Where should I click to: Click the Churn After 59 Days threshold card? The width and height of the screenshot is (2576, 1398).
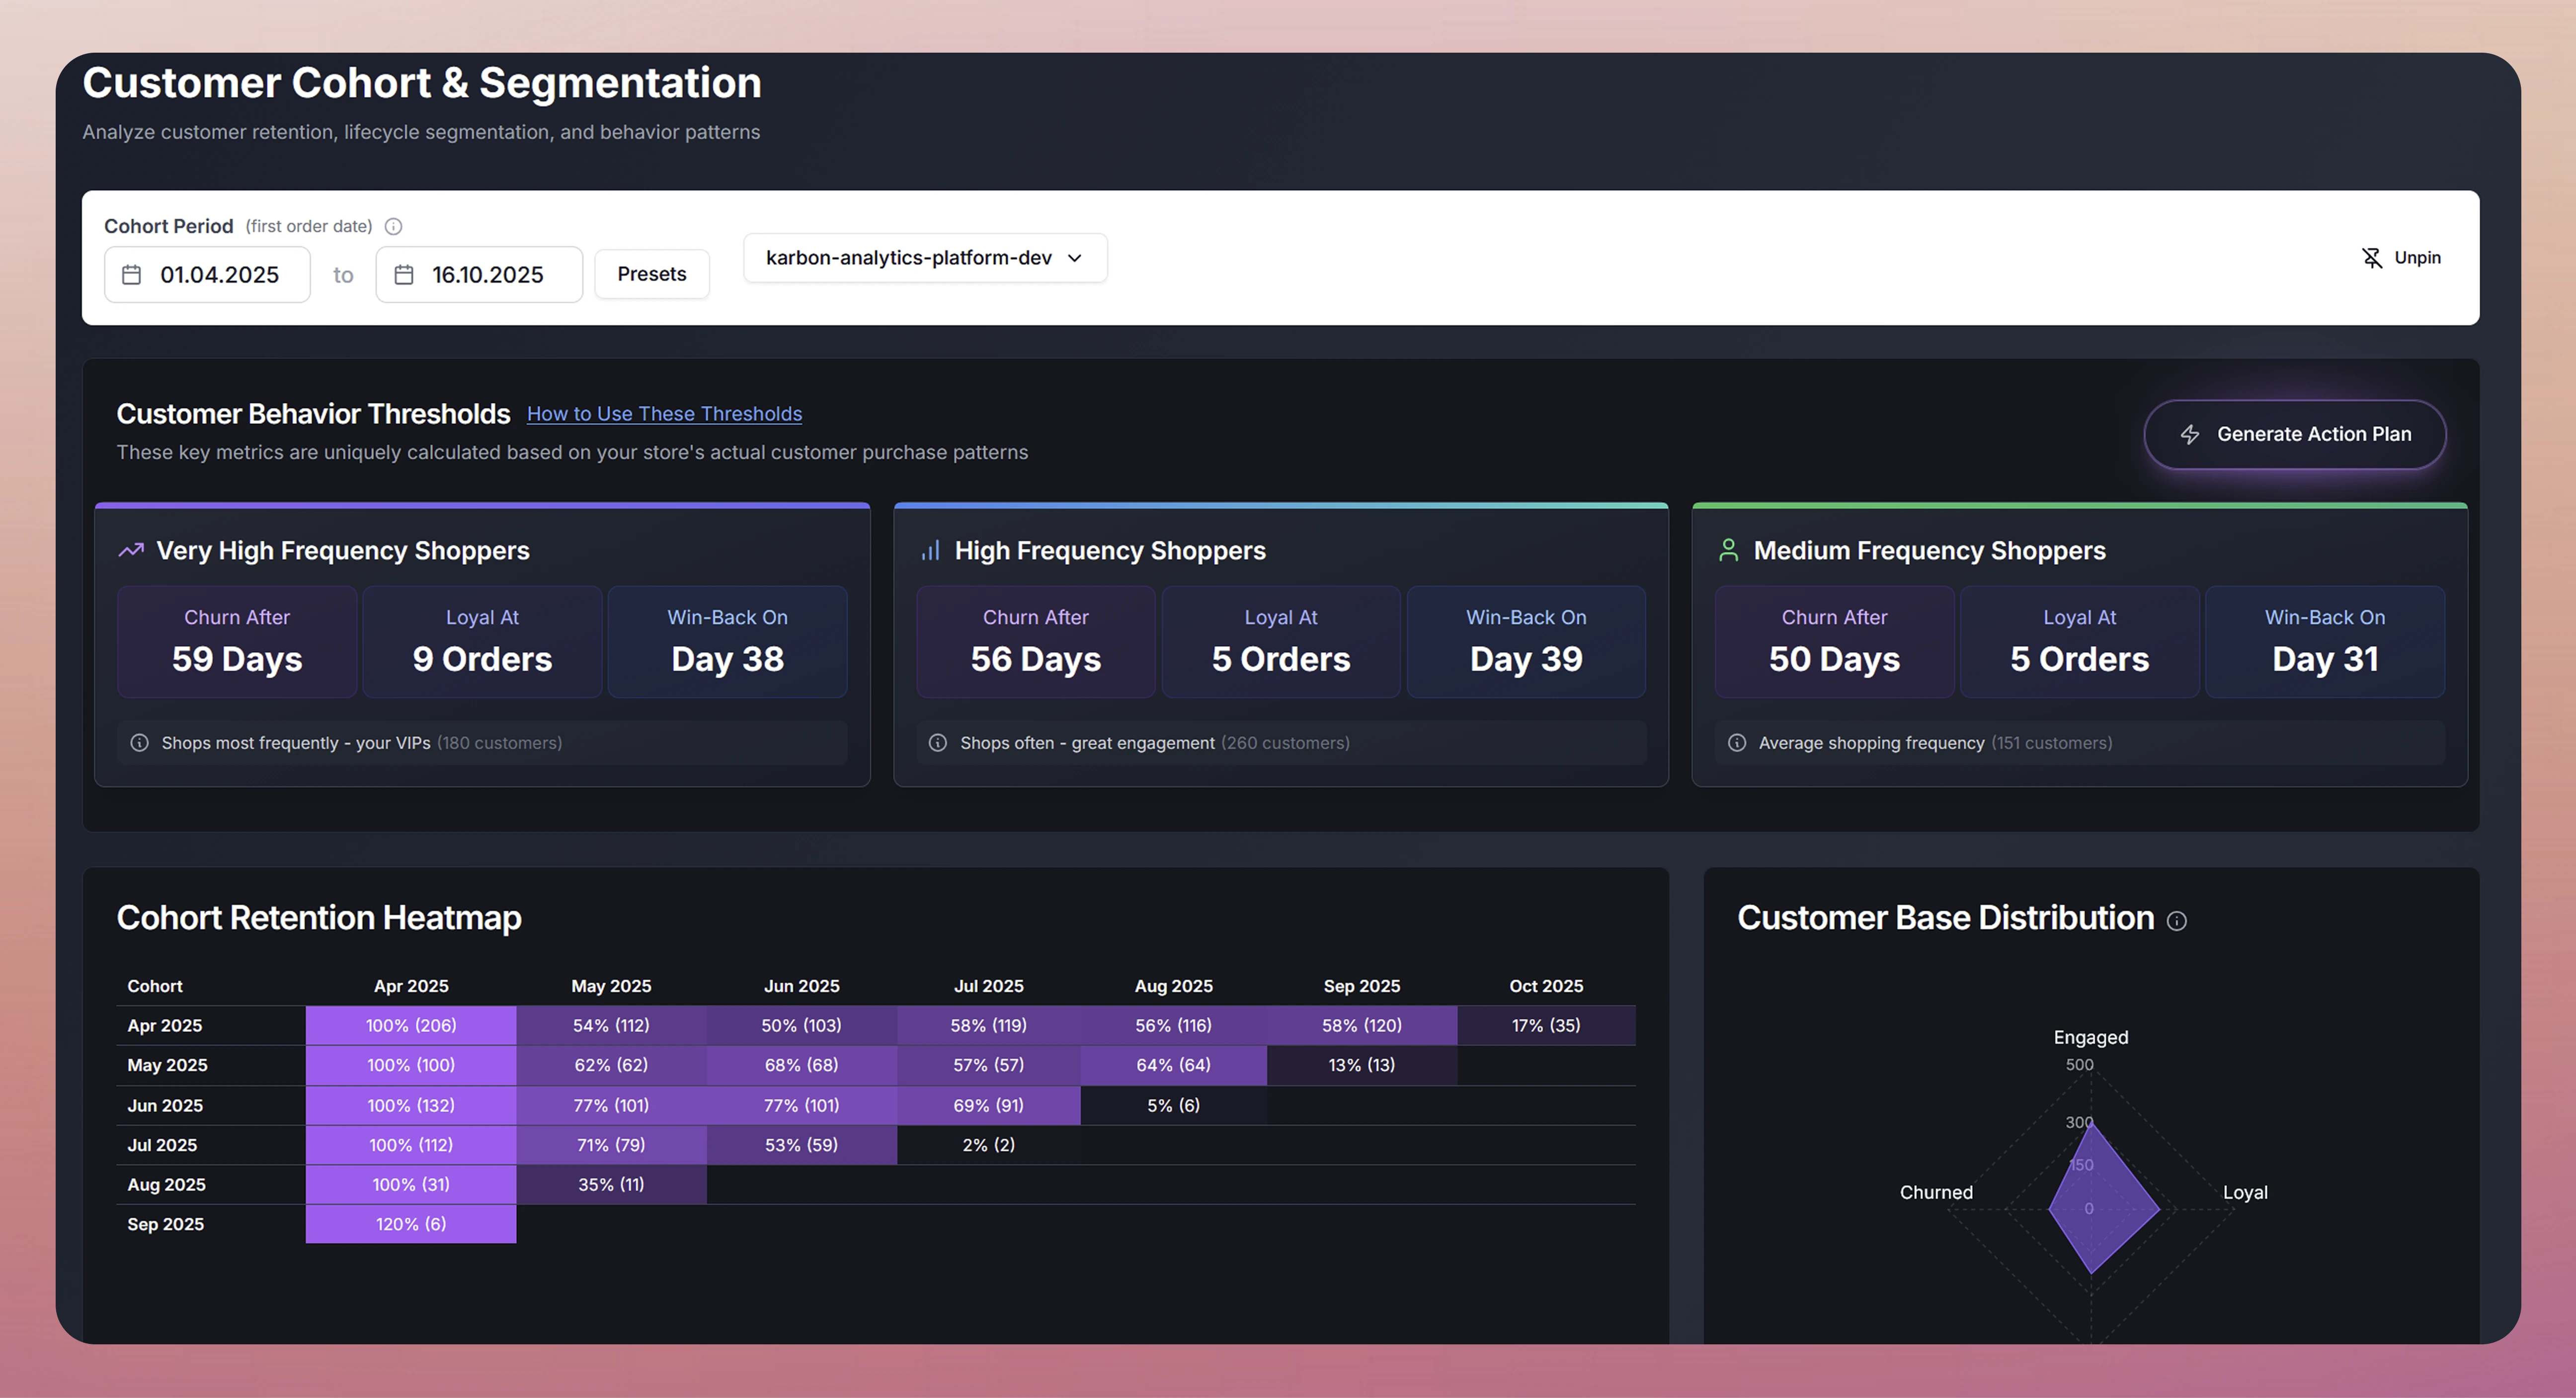coord(236,641)
